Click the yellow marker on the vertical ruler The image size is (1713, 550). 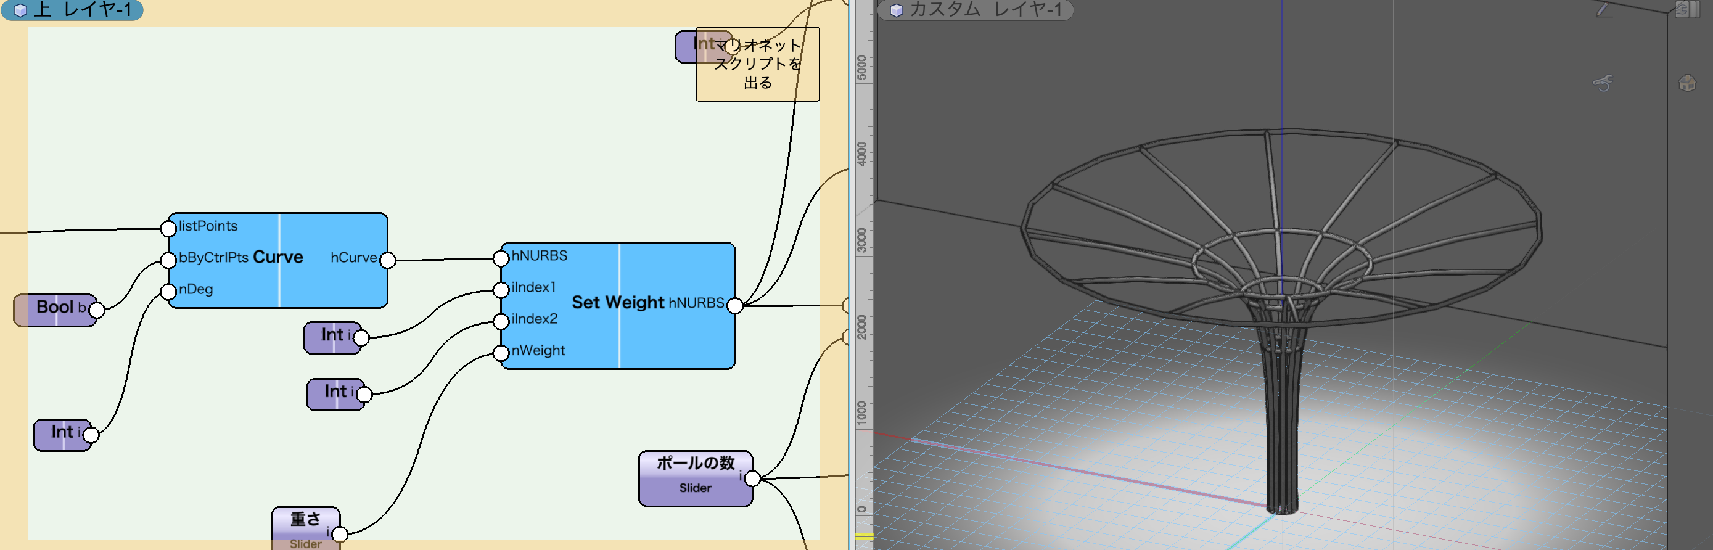click(x=864, y=536)
